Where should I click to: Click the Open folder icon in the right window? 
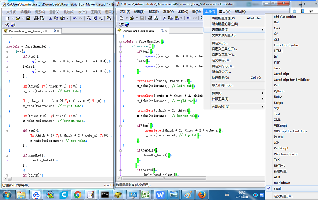pyautogui.click(x=132, y=18)
